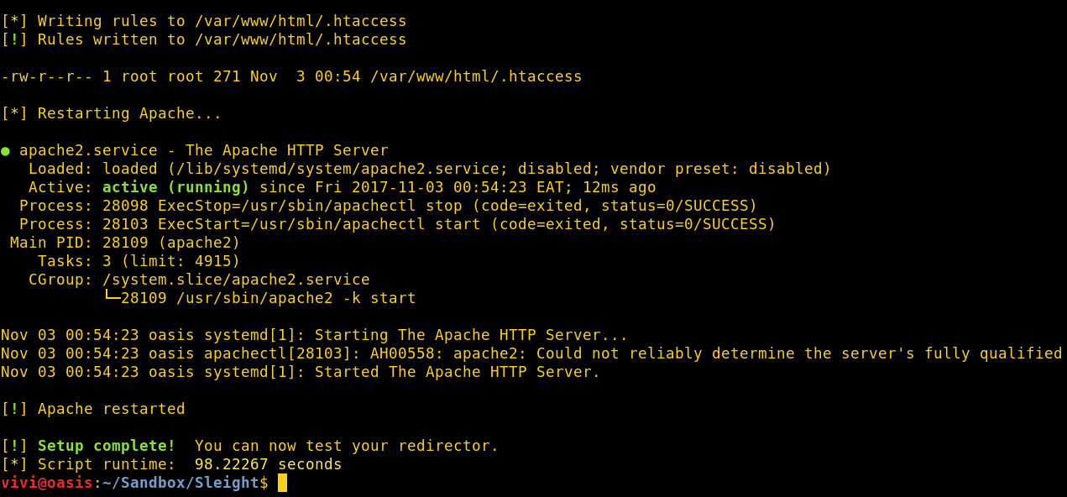The width and height of the screenshot is (1067, 497).
Task: Click the ExecStart apachectl start process line
Action: 398,224
